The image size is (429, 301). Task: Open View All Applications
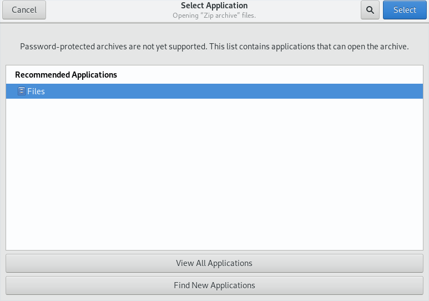point(214,263)
